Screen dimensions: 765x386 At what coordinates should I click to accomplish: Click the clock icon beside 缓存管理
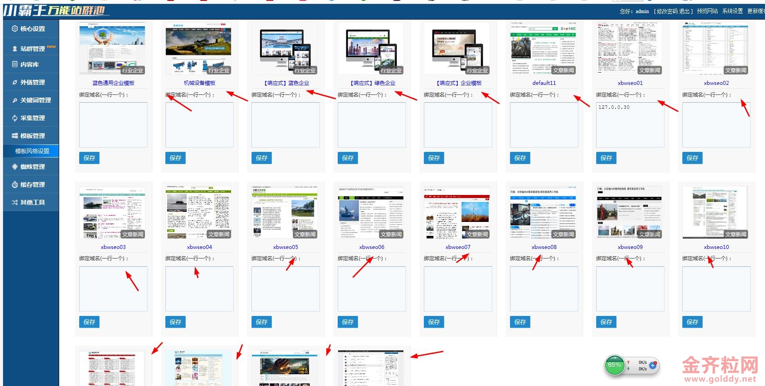pos(15,185)
